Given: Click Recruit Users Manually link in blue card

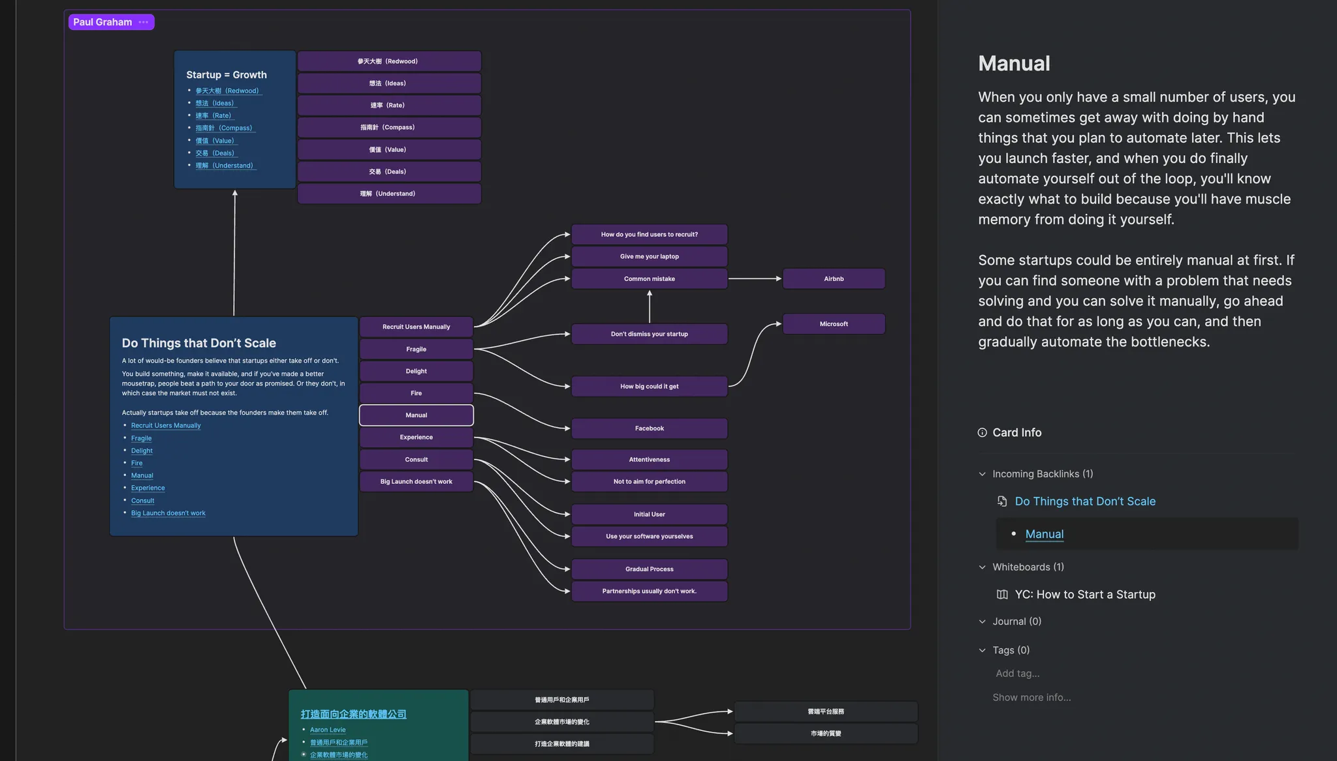Looking at the screenshot, I should click(166, 426).
